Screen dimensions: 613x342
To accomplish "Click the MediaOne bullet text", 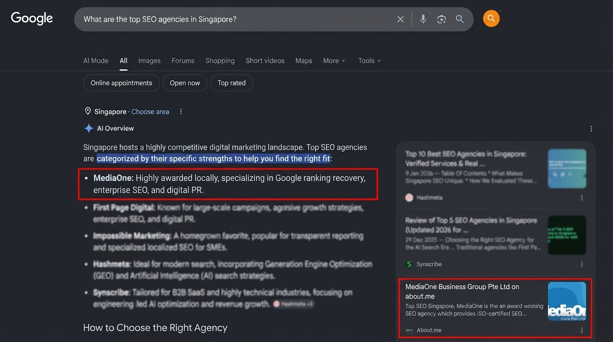I will [x=229, y=184].
